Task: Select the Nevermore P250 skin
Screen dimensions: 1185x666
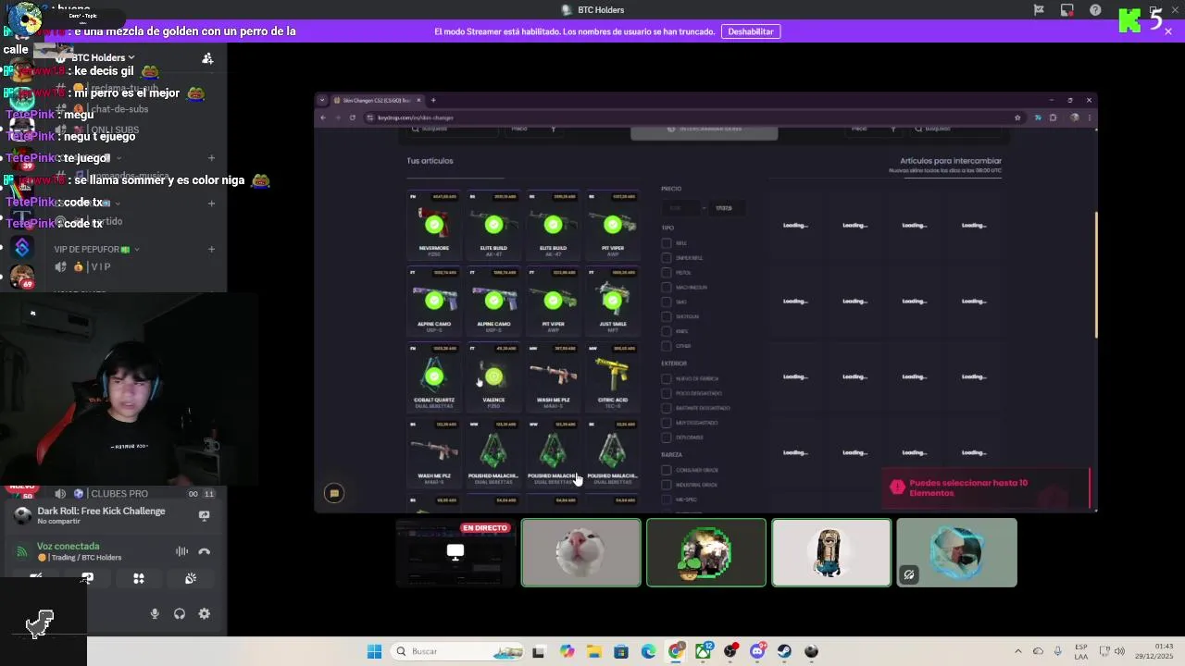Action: tap(434, 226)
